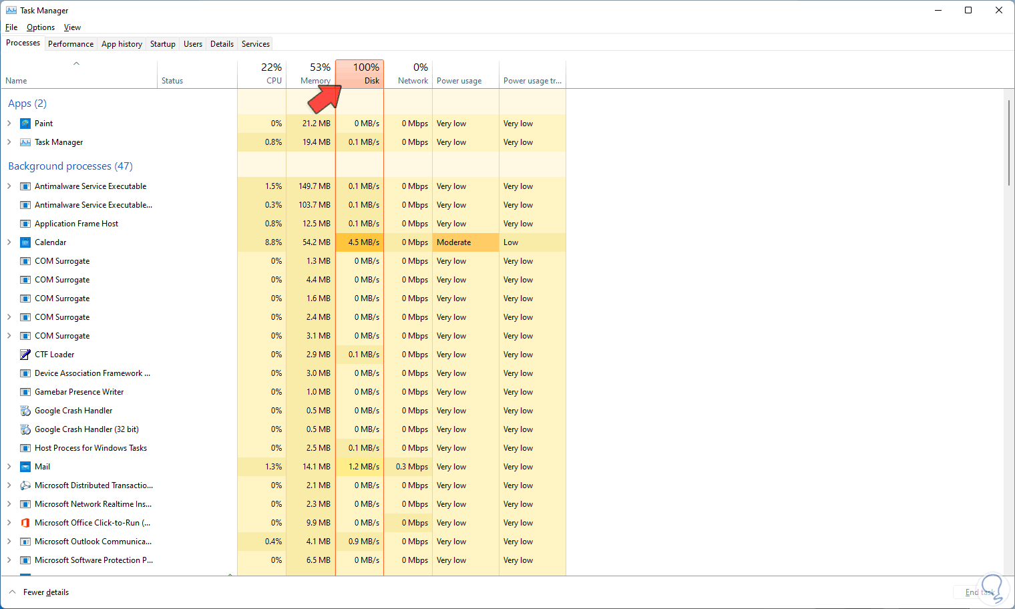
Task: Expand the Microsoft Network Realtime Inspection row
Action: [9, 504]
